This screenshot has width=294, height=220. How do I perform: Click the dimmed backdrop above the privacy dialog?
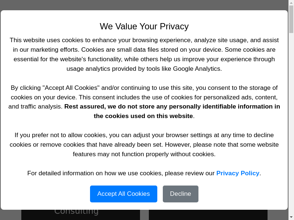pos(144,5)
